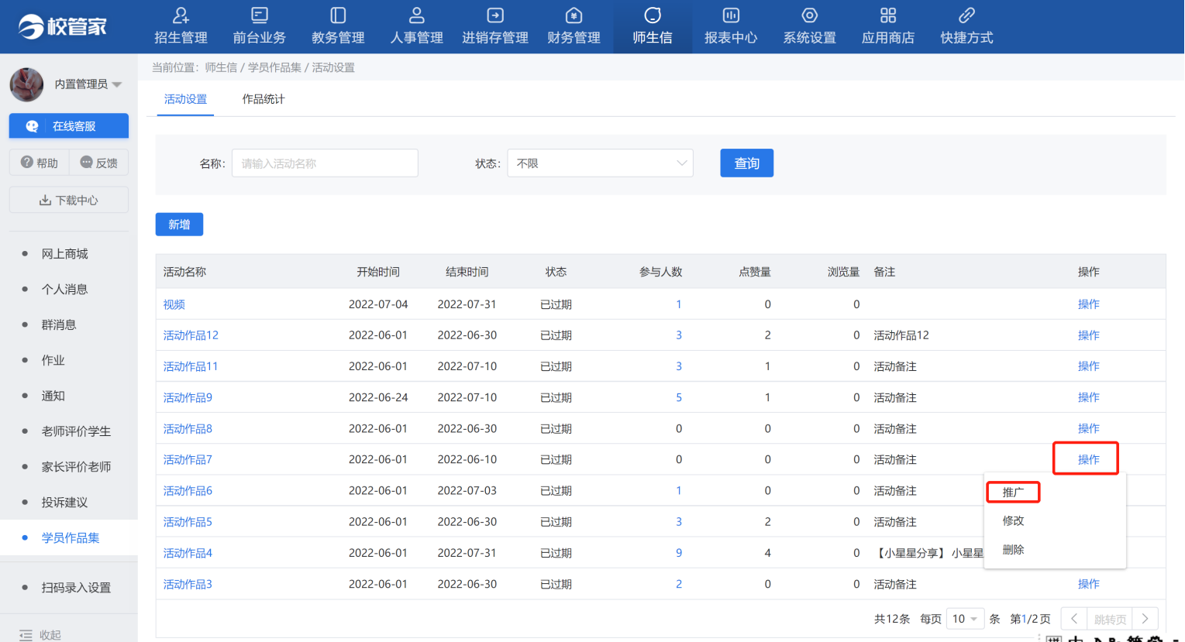The height and width of the screenshot is (642, 1185).
Task: Collapse sidebar with 收起 icon
Action: click(x=26, y=635)
